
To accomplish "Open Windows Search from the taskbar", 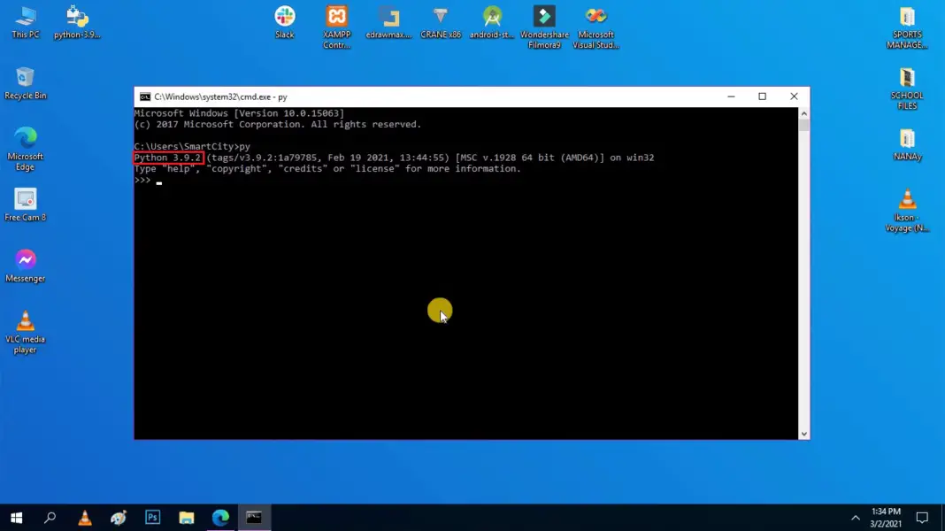I will click(50, 517).
